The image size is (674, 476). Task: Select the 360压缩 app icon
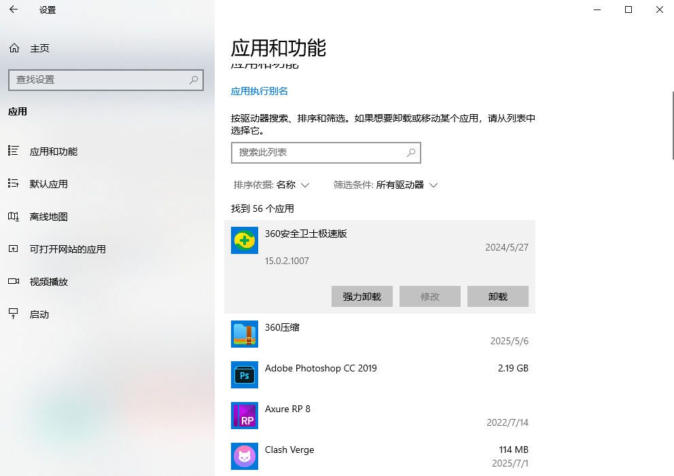coord(245,334)
